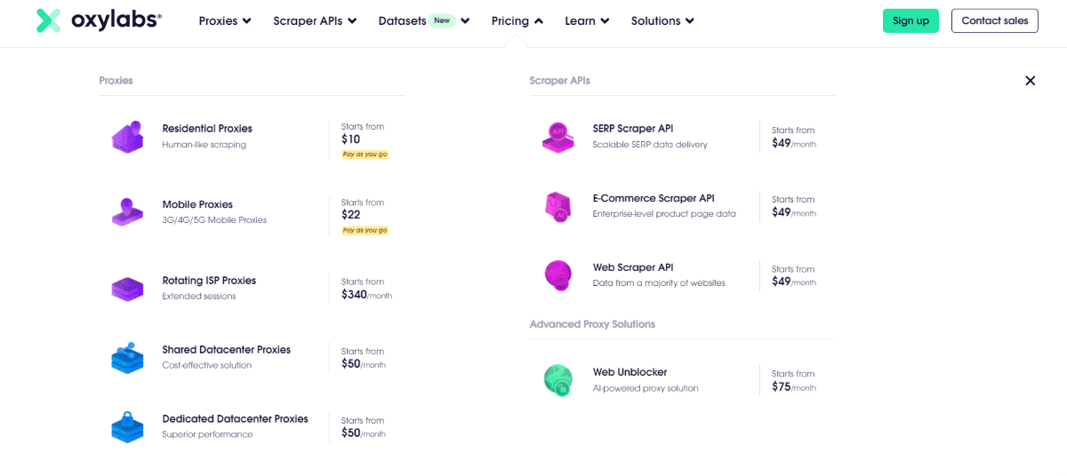This screenshot has width=1067, height=476.
Task: Expand the Solutions navigation dropdown
Action: click(x=662, y=20)
